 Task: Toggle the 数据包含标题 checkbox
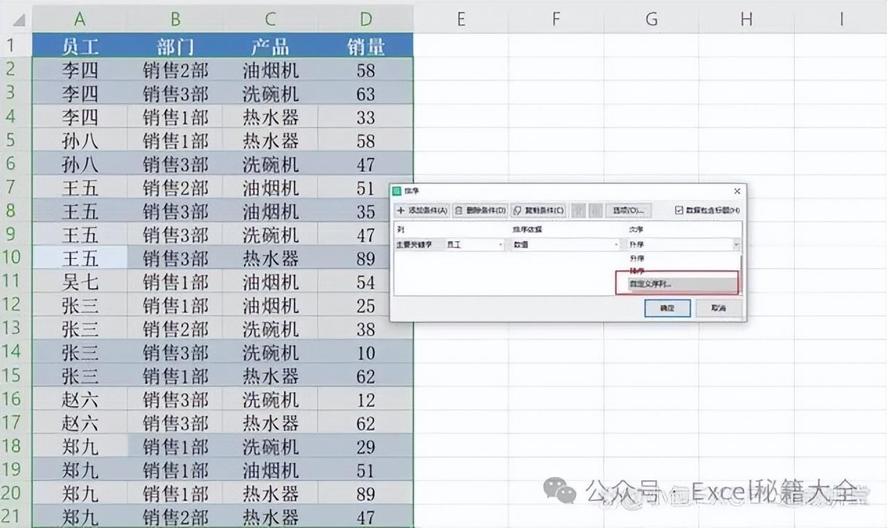point(679,210)
